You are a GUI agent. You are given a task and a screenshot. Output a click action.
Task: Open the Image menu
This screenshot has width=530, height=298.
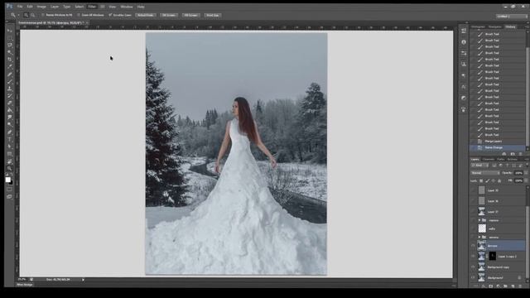[x=41, y=7]
